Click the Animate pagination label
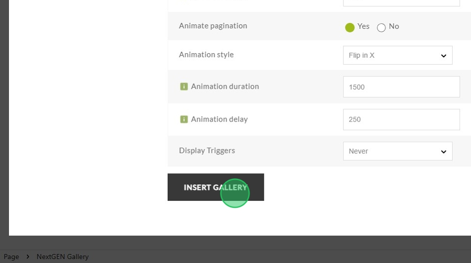471x263 pixels. (213, 26)
